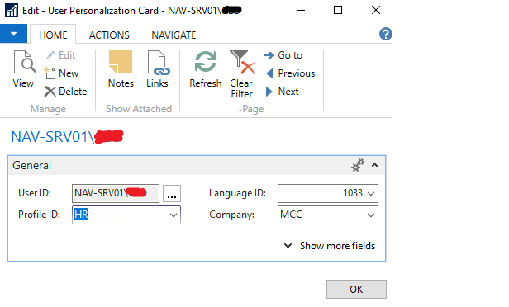Switch to the NAVIGATE tab
The image size is (509, 307).
click(x=174, y=35)
